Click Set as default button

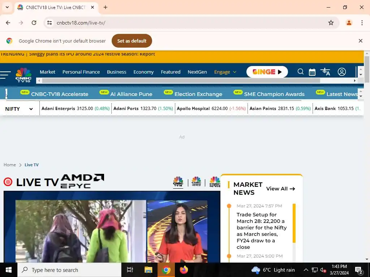coord(132,41)
